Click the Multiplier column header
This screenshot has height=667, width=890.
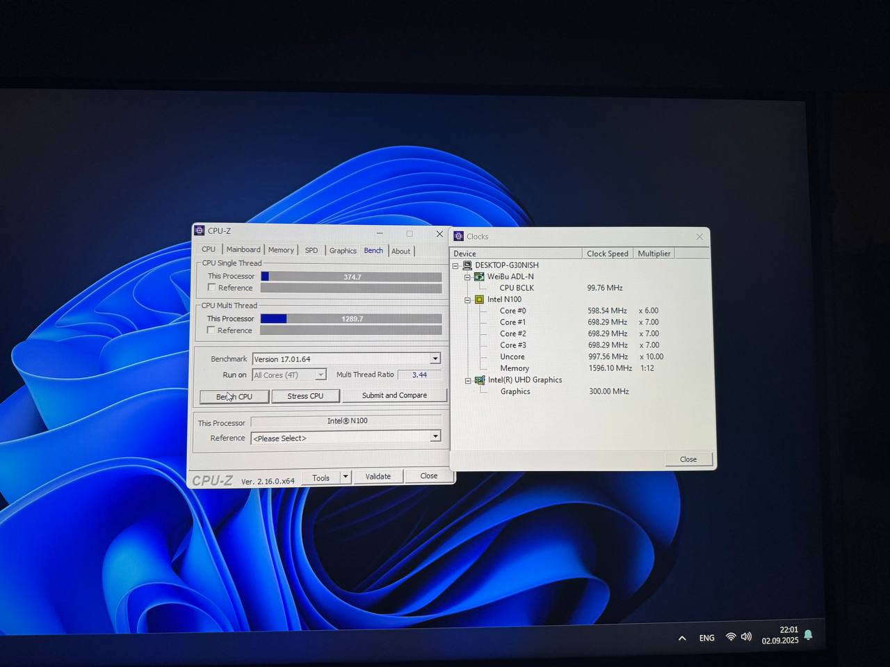(654, 254)
